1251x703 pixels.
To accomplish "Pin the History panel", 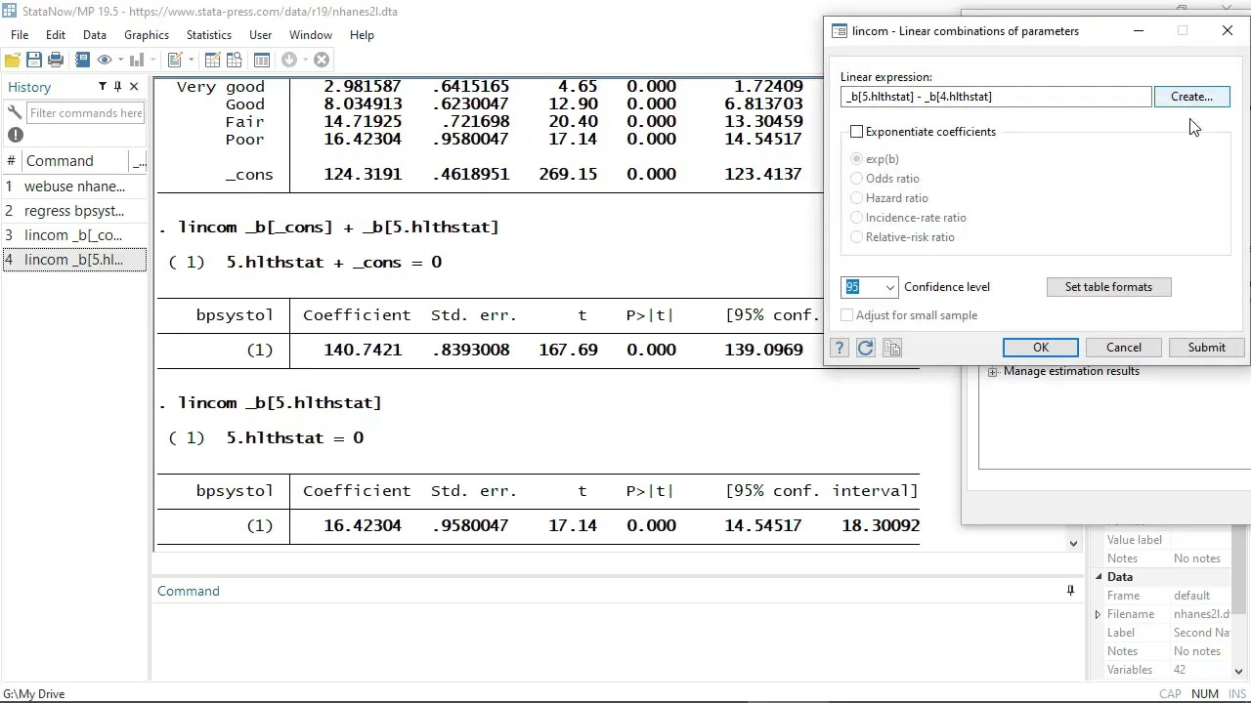I will click(117, 87).
